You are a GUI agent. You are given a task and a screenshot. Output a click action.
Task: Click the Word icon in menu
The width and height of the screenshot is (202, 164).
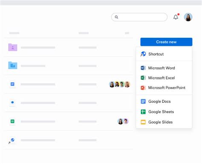[x=143, y=68]
